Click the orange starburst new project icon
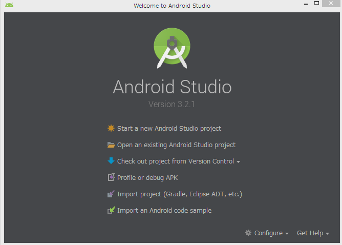The image size is (342, 245). coord(111,128)
